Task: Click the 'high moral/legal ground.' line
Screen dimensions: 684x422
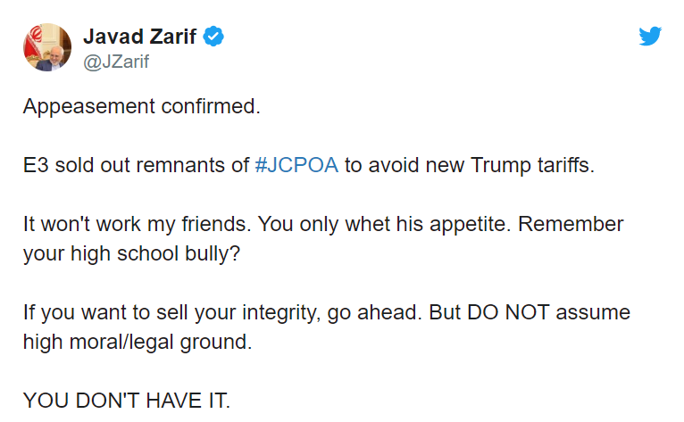Action: (138, 342)
